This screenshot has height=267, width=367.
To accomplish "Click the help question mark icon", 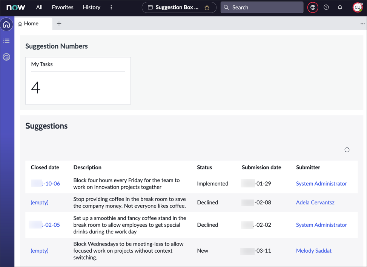I will click(x=326, y=7).
